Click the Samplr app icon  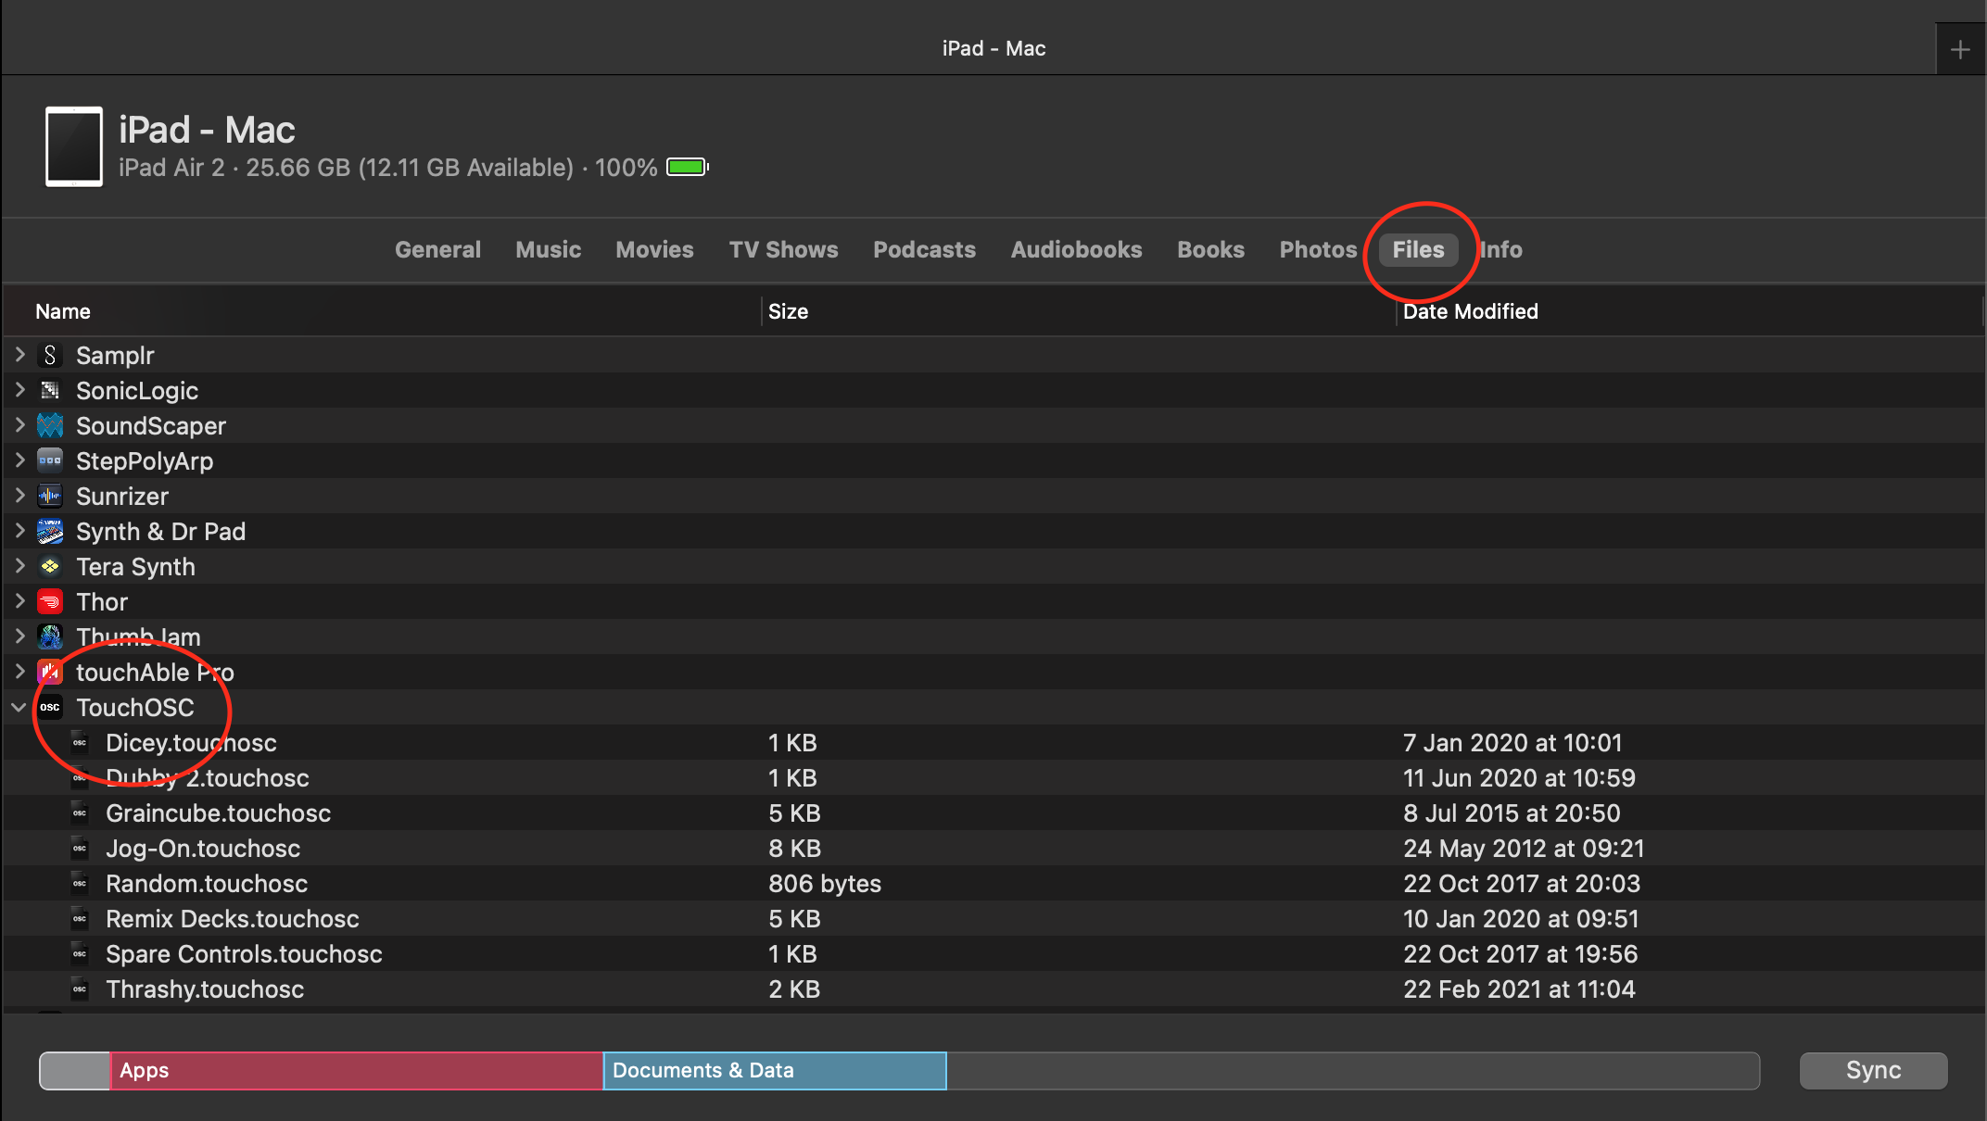[x=50, y=356]
